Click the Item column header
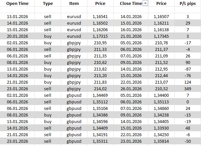The height and width of the screenshot is (146, 201). pos(74,4)
